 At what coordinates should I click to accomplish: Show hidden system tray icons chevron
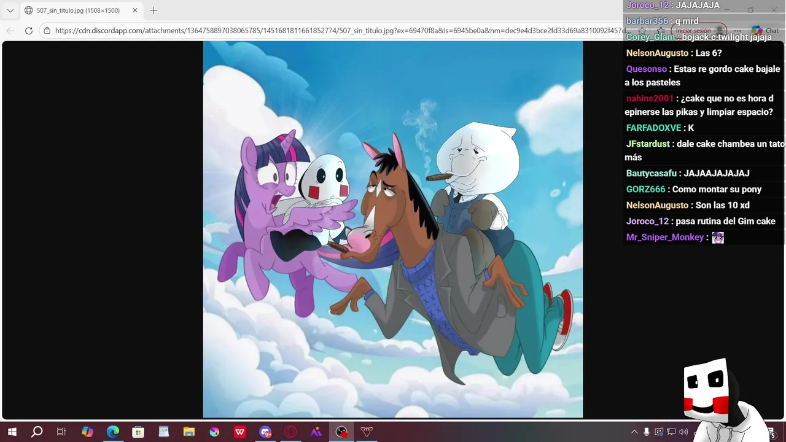pyautogui.click(x=634, y=432)
